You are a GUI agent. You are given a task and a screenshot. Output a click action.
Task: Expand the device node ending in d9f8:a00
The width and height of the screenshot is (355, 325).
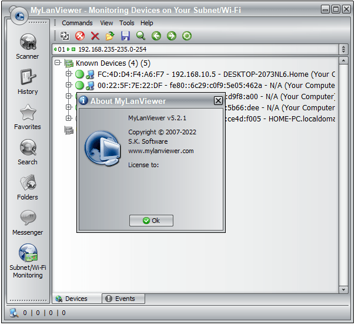[x=68, y=96]
